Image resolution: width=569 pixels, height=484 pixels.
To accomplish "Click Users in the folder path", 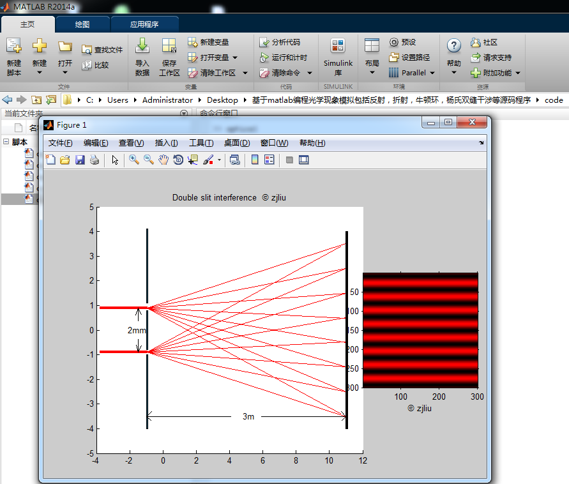I will tap(118, 100).
